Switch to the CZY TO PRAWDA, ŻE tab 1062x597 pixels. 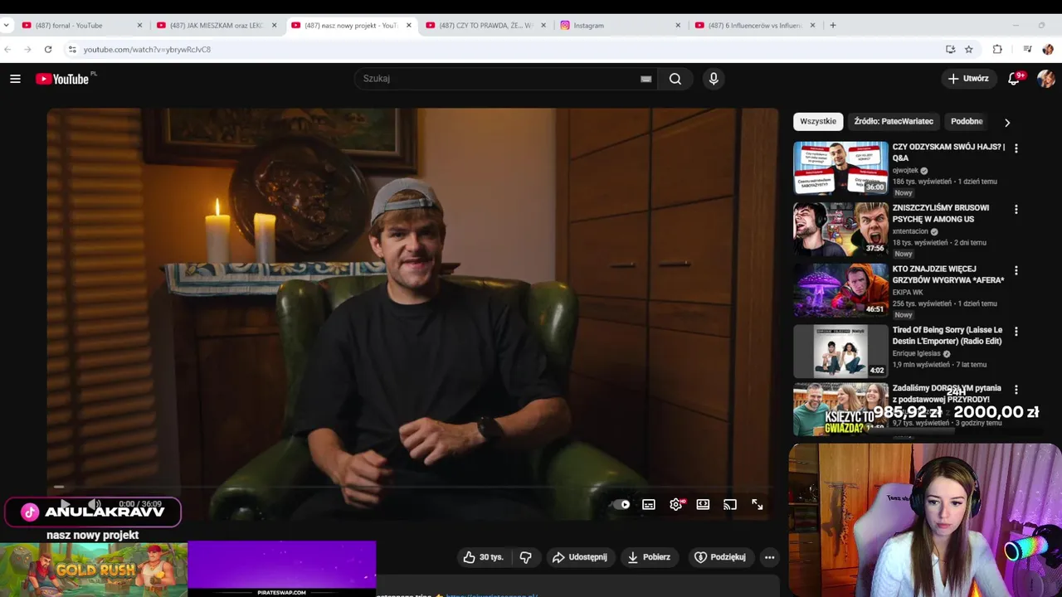tap(485, 26)
